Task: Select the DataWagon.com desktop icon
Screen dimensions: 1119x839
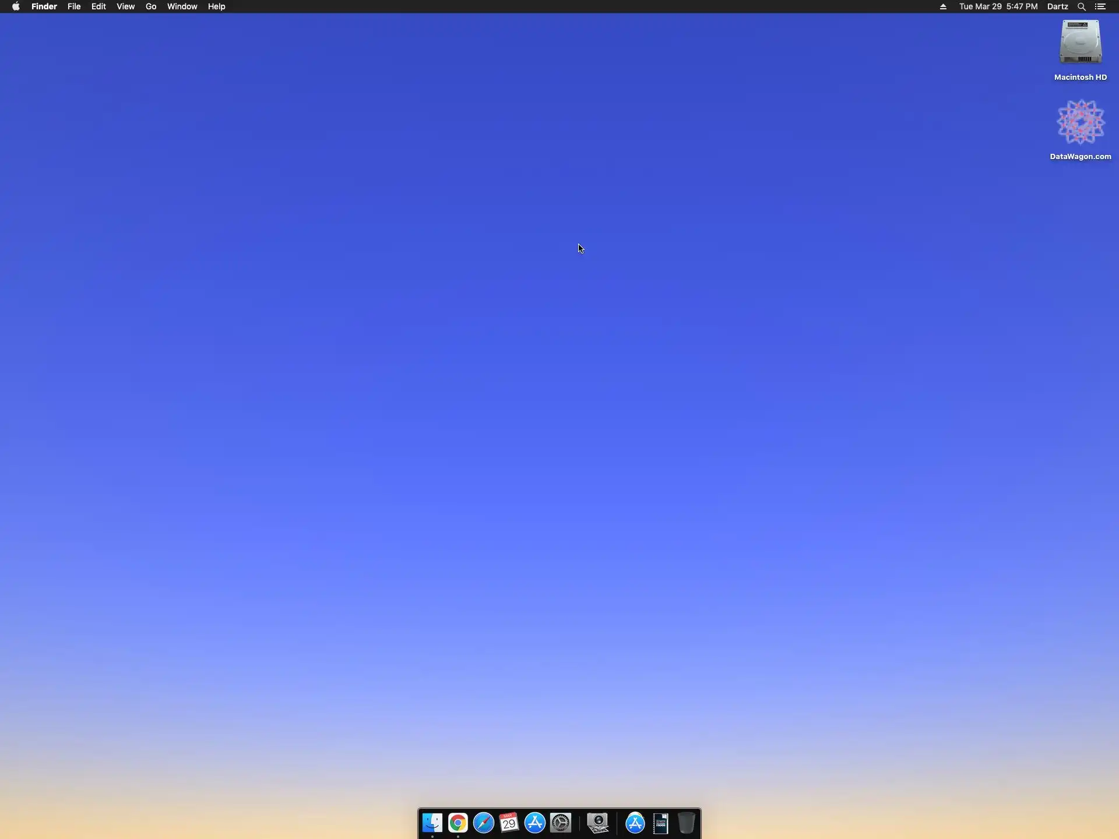Action: [x=1080, y=122]
